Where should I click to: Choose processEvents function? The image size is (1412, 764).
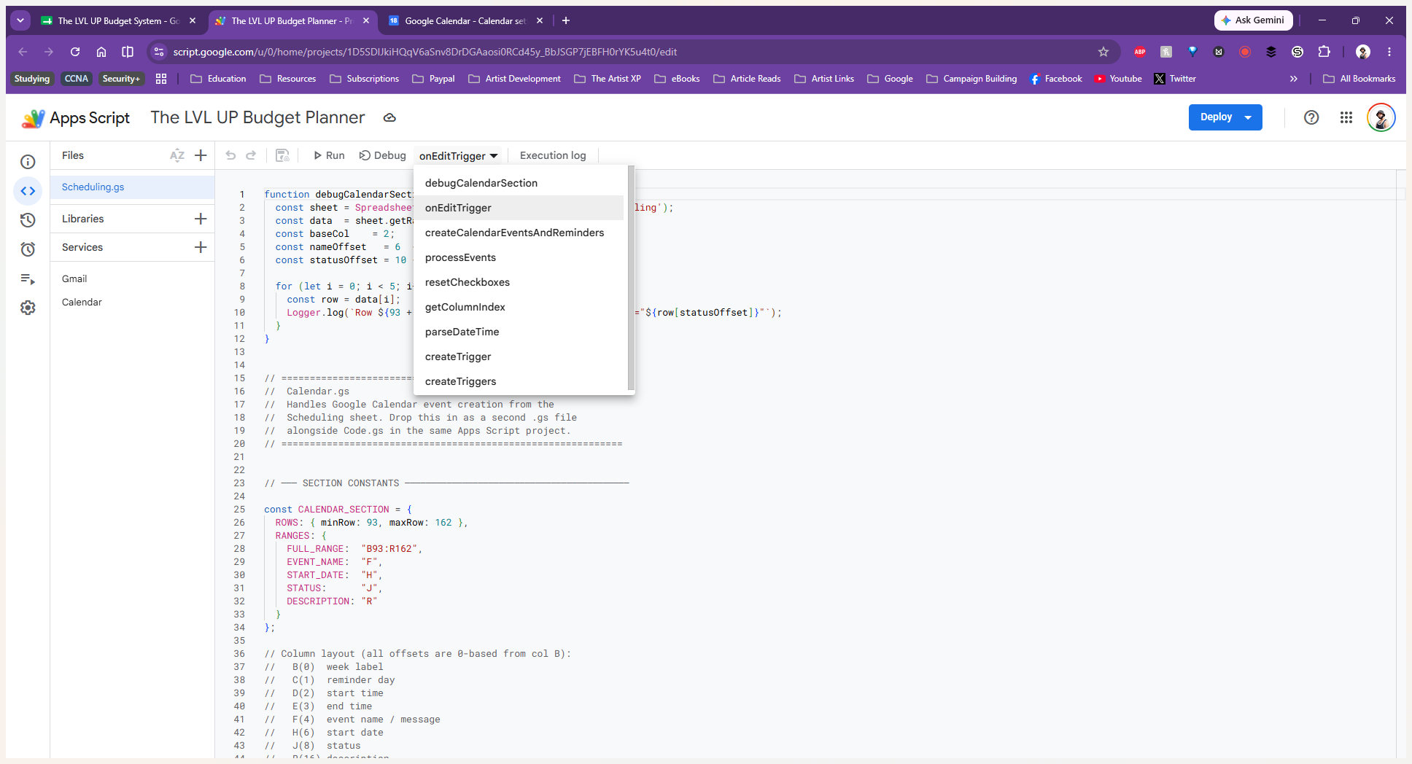[x=519, y=257]
